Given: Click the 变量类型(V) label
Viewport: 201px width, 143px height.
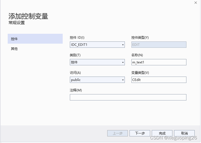Looking at the screenshot, I should click(140, 72).
